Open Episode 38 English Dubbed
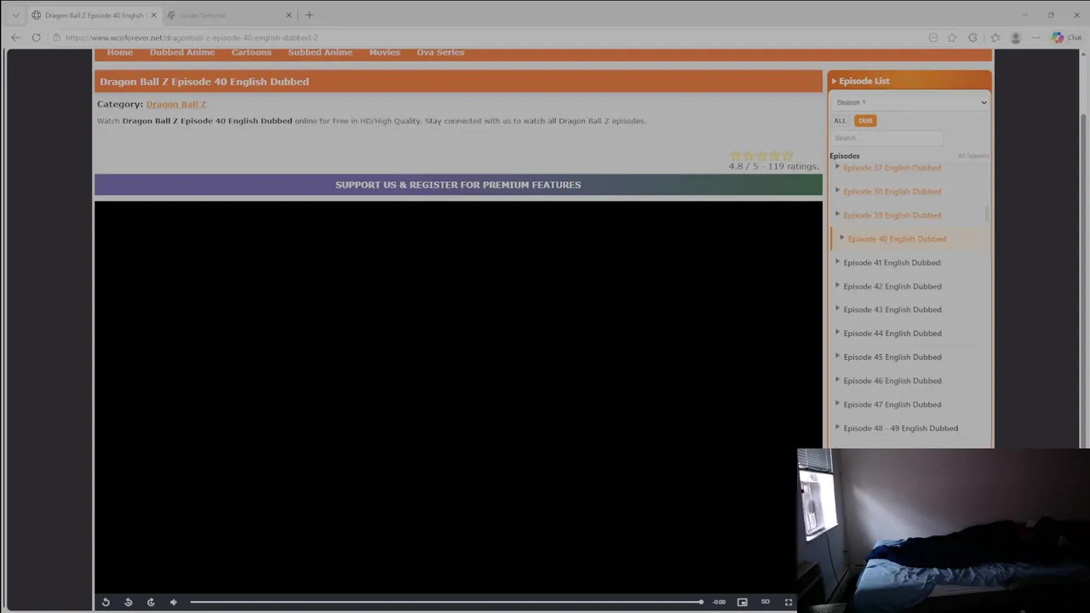1090x613 pixels. pyautogui.click(x=892, y=192)
